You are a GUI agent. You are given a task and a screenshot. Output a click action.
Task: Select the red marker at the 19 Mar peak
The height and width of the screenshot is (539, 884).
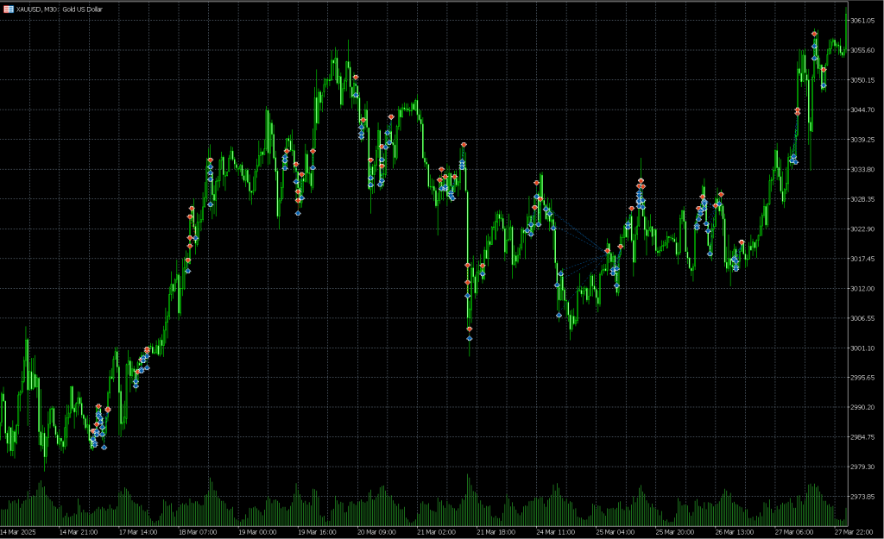(356, 78)
